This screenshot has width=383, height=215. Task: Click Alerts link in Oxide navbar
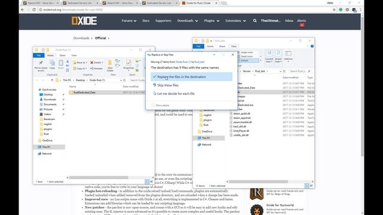tap(302, 21)
